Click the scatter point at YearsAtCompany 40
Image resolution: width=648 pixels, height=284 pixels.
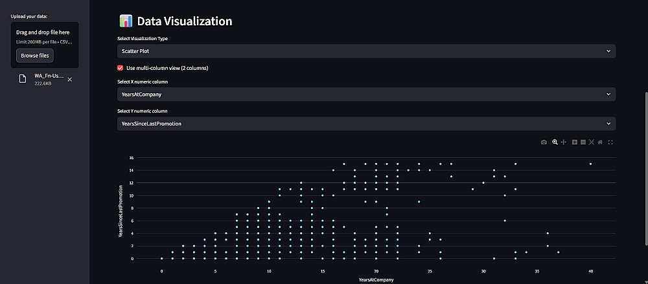tap(591, 164)
